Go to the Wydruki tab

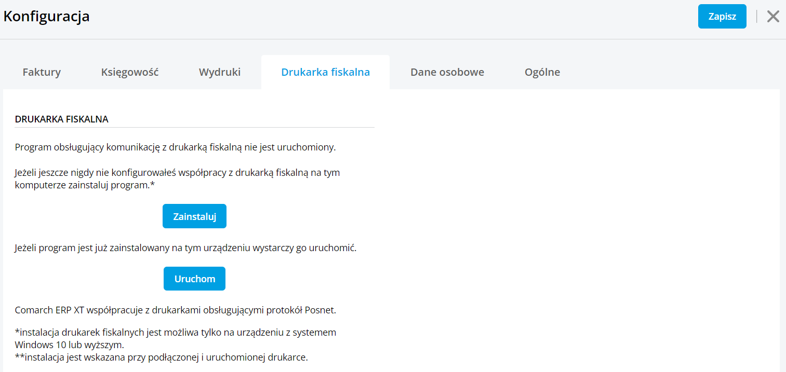tap(220, 72)
